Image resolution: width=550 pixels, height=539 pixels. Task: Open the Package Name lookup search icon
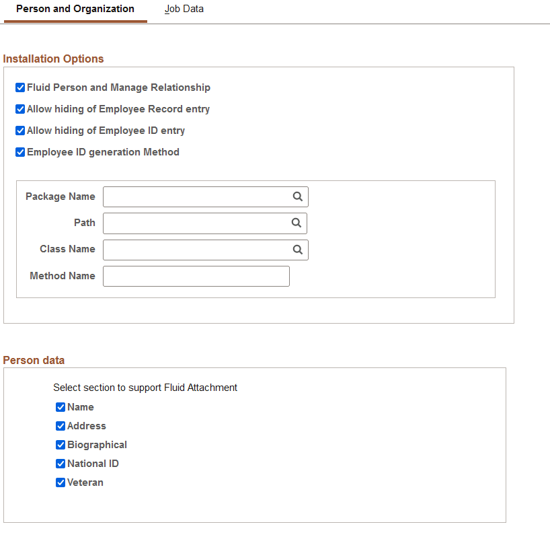click(297, 196)
